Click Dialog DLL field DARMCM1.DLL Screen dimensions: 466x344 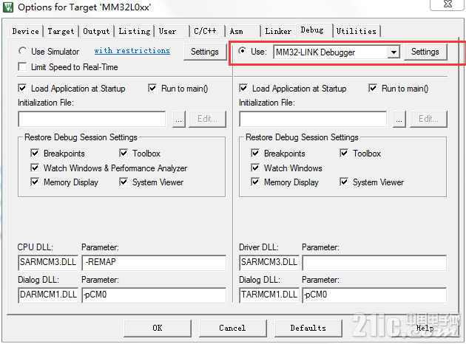click(48, 295)
